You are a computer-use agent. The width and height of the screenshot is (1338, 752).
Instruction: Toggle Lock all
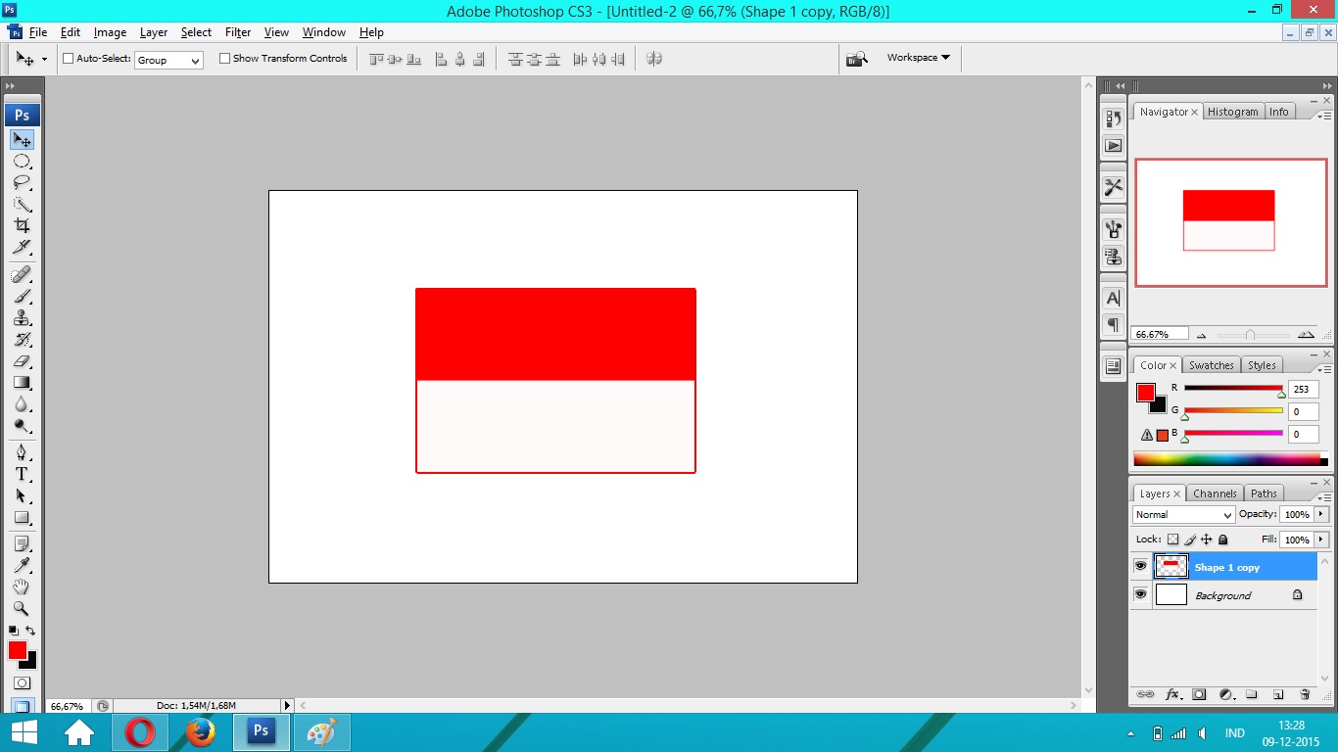tap(1222, 540)
